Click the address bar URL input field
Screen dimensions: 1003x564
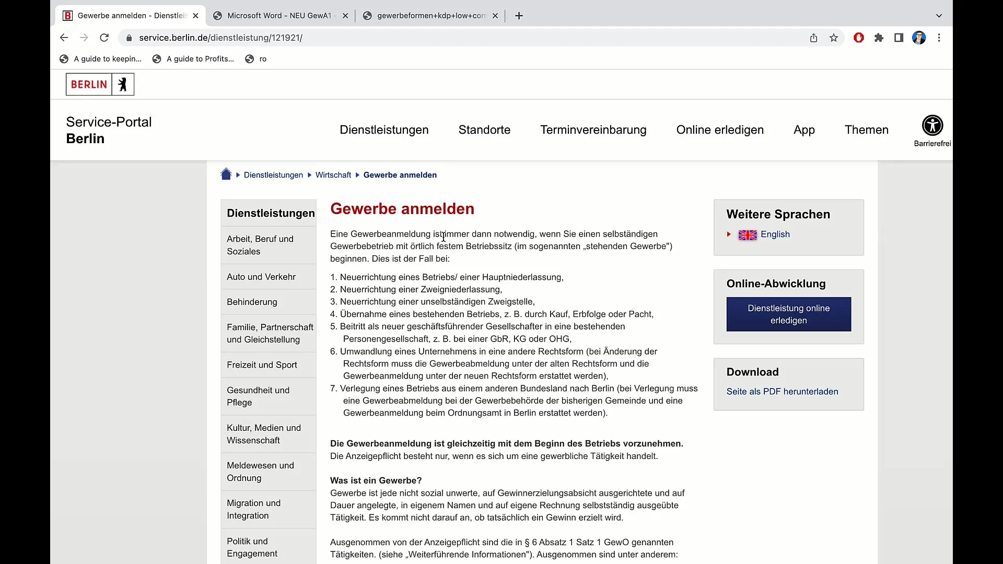click(x=220, y=37)
